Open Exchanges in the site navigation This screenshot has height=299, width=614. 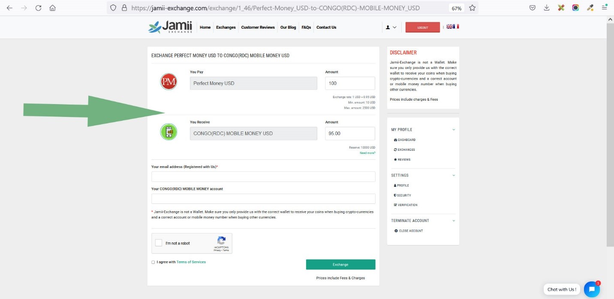[226, 27]
